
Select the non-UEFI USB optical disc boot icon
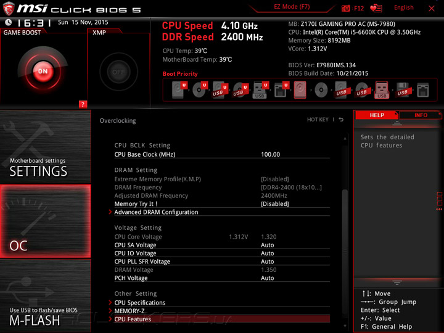point(362,90)
